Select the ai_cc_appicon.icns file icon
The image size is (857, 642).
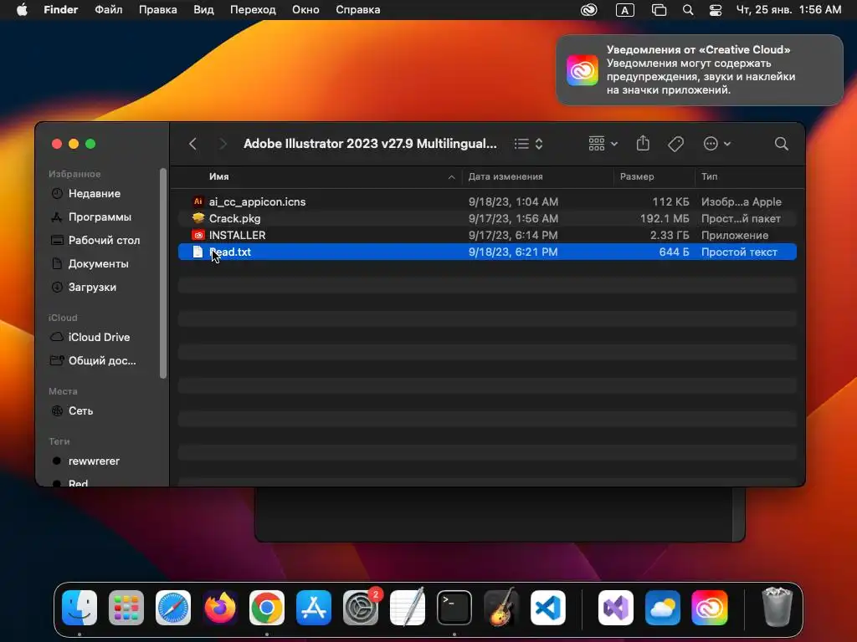[x=198, y=201]
